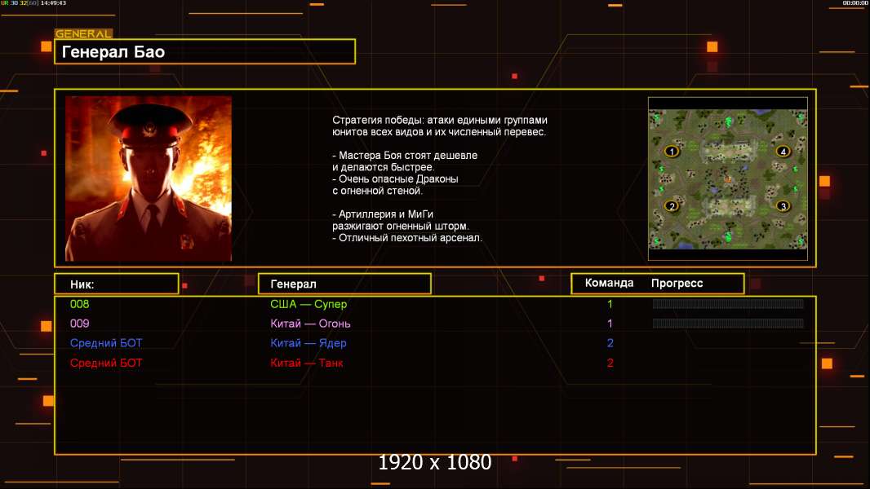Click the bottom-center green supply icon on the minimap

[727, 236]
